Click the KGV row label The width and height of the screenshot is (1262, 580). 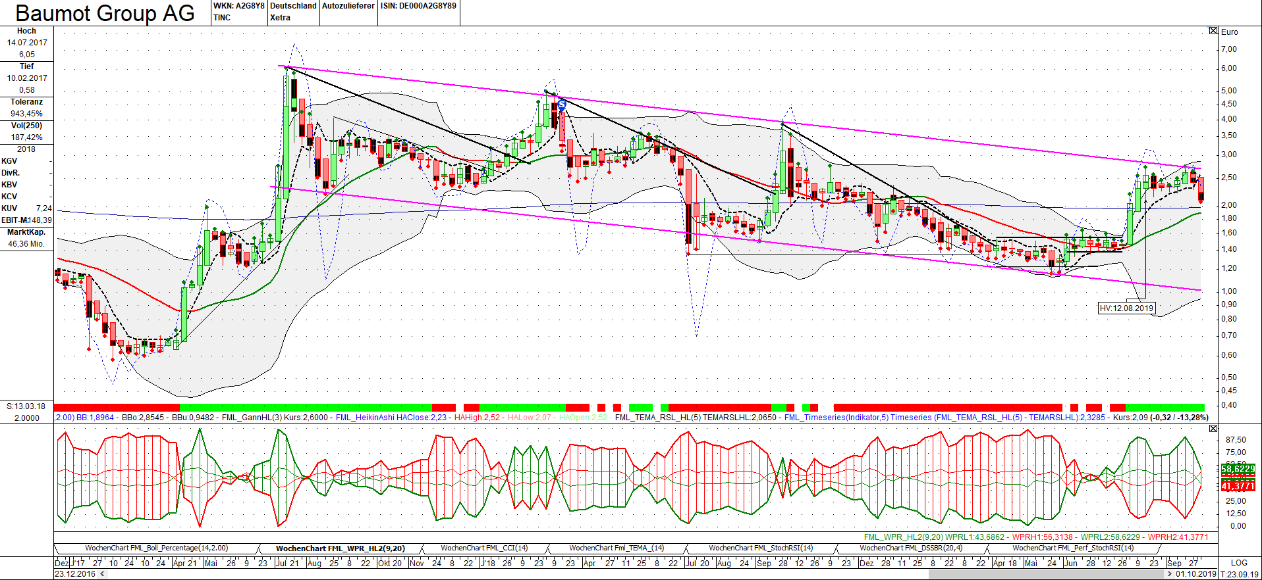[9, 161]
